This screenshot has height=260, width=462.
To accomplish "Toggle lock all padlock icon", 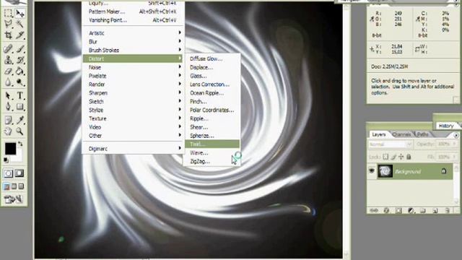I will pos(409,157).
